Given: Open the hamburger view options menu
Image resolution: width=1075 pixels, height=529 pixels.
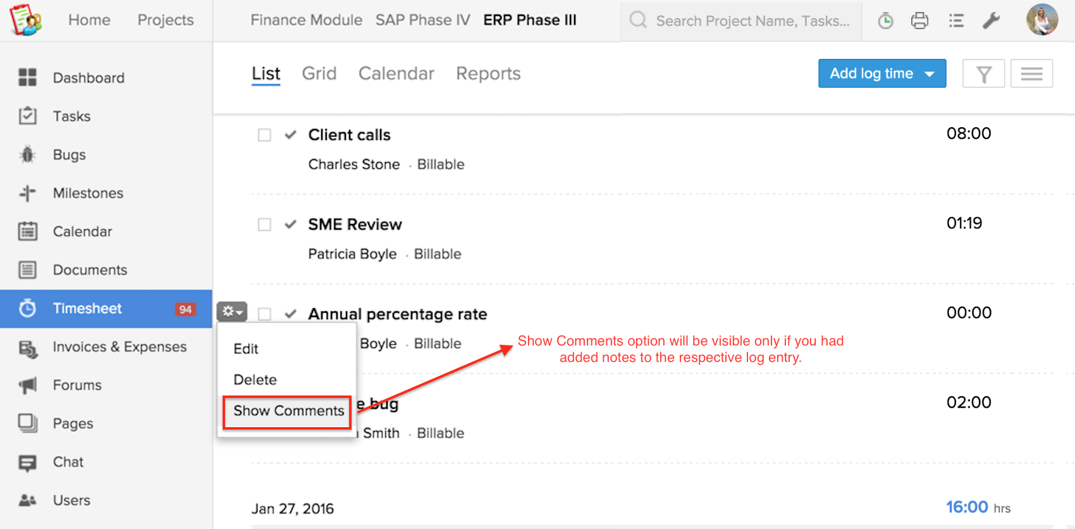Looking at the screenshot, I should (1031, 74).
